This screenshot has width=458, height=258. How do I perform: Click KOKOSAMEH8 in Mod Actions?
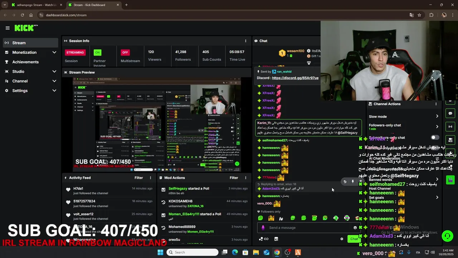[180, 201]
